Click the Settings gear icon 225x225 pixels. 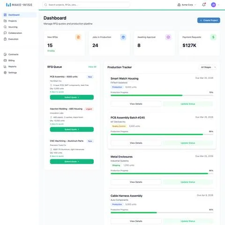click(5, 73)
